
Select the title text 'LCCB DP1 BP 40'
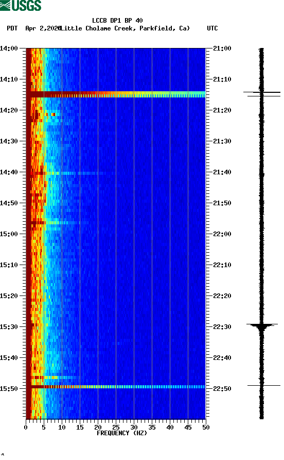point(117,21)
